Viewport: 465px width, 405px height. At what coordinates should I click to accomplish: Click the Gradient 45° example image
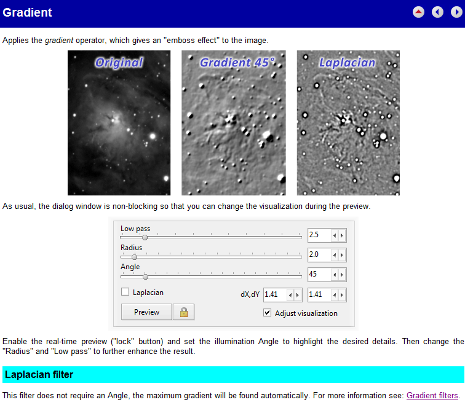(234, 123)
